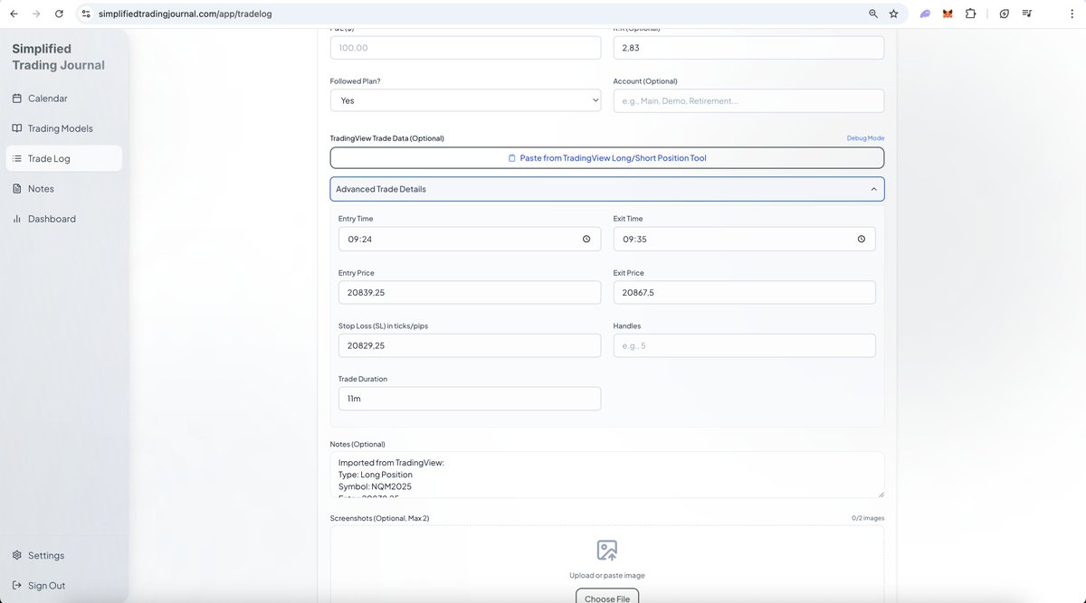Viewport: 1086px width, 603px height.
Task: Click the Choose File button
Action: point(607,598)
